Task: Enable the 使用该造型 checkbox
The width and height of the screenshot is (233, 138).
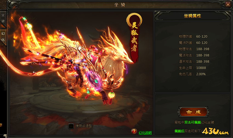Action: point(71,126)
